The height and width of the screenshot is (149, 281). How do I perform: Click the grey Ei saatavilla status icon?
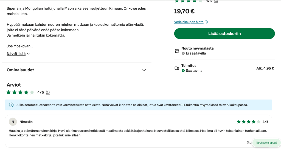pyautogui.click(x=183, y=53)
